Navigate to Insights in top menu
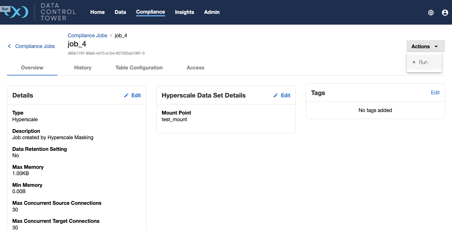This screenshot has width=452, height=231. pyautogui.click(x=184, y=12)
